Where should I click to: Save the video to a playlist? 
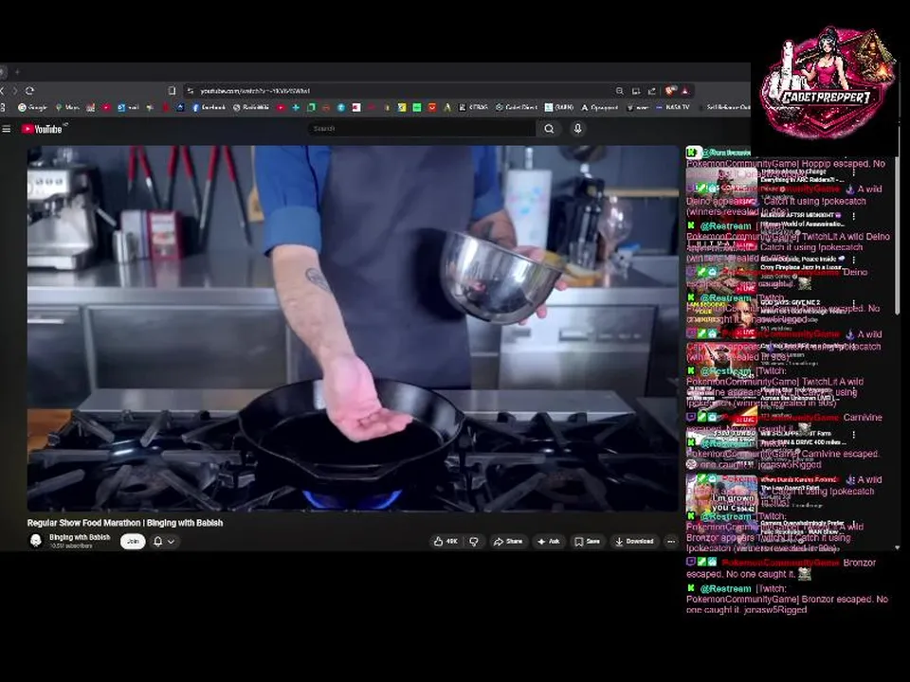pyautogui.click(x=588, y=541)
